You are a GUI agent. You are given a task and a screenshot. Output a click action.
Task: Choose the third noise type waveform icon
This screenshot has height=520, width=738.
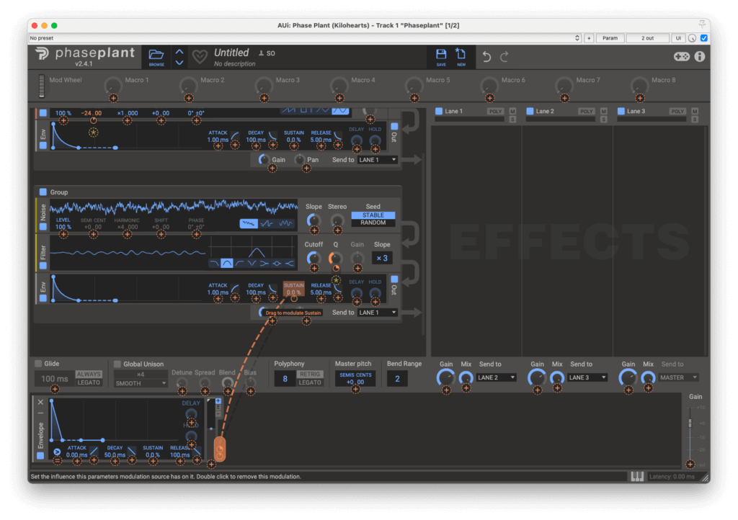[x=285, y=223]
